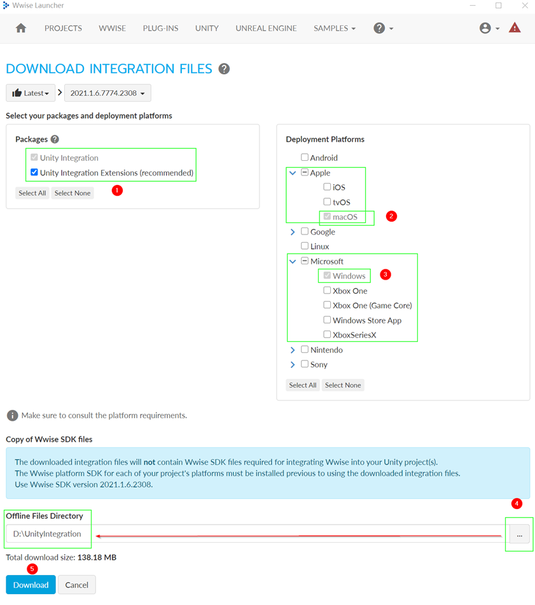This screenshot has height=605, width=535.
Task: Open the 2021.1.6.7774.2308 version dropdown
Action: (x=107, y=93)
